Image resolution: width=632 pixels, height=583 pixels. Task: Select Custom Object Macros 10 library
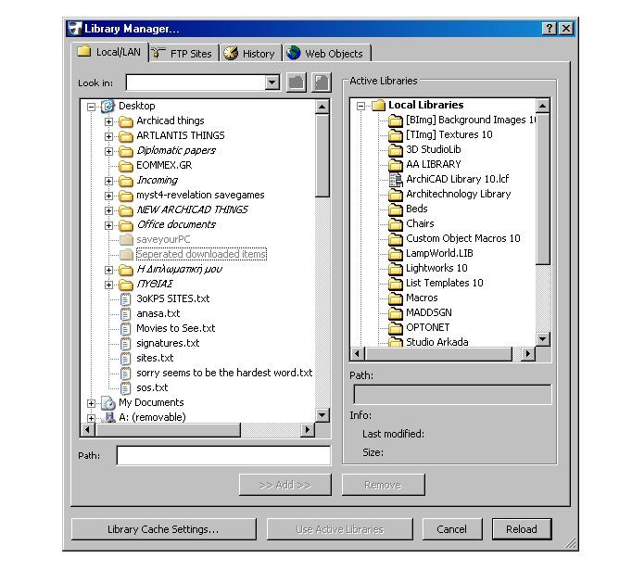(463, 239)
